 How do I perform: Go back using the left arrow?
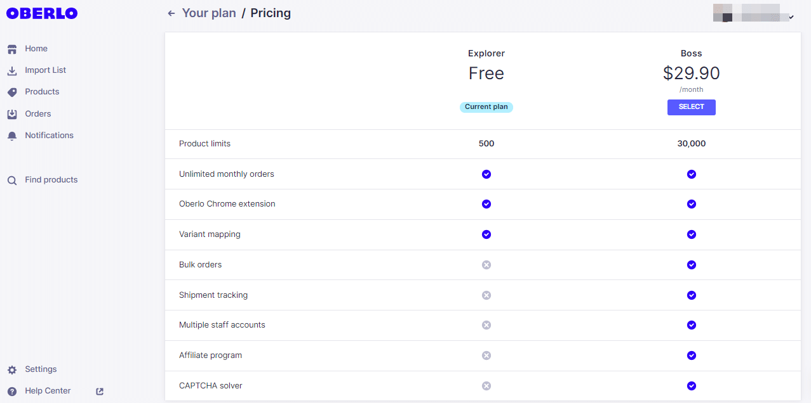[x=171, y=13]
